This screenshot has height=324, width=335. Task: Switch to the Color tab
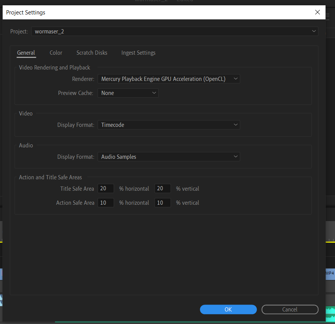56,53
